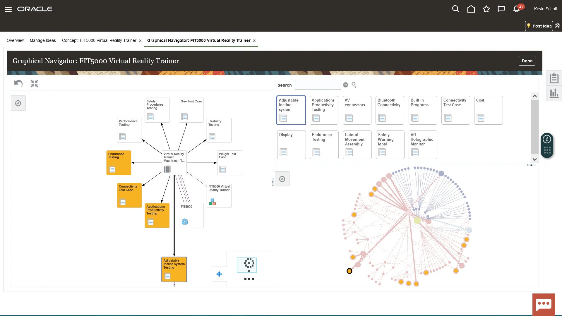The height and width of the screenshot is (316, 562).
Task: Open the notifications bell icon
Action: (516, 9)
